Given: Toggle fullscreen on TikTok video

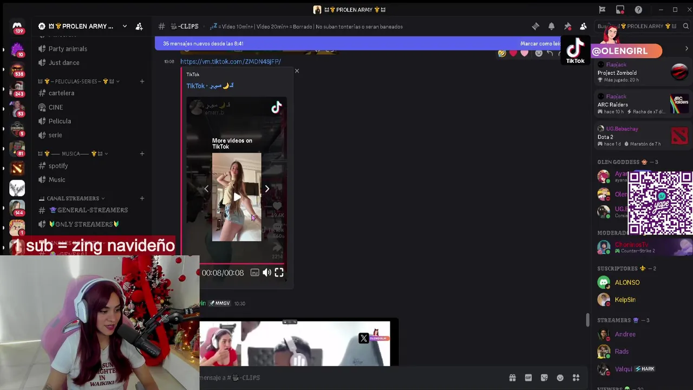Looking at the screenshot, I should pyautogui.click(x=279, y=273).
